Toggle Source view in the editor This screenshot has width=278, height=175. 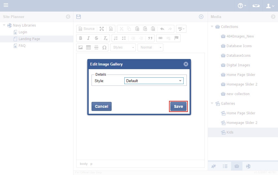tap(86, 29)
